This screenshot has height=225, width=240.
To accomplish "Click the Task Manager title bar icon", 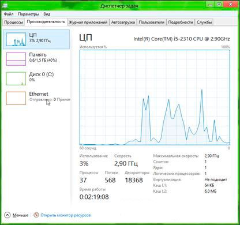I will (5, 5).
